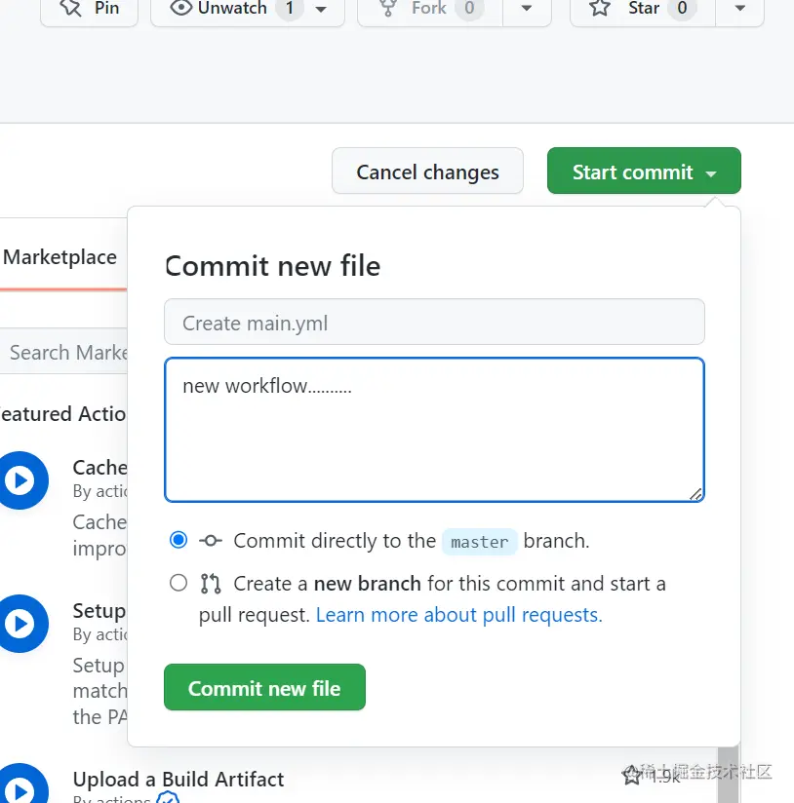Click the eye icon in Unwatch button
Image resolution: width=794 pixels, height=803 pixels.
click(x=181, y=8)
